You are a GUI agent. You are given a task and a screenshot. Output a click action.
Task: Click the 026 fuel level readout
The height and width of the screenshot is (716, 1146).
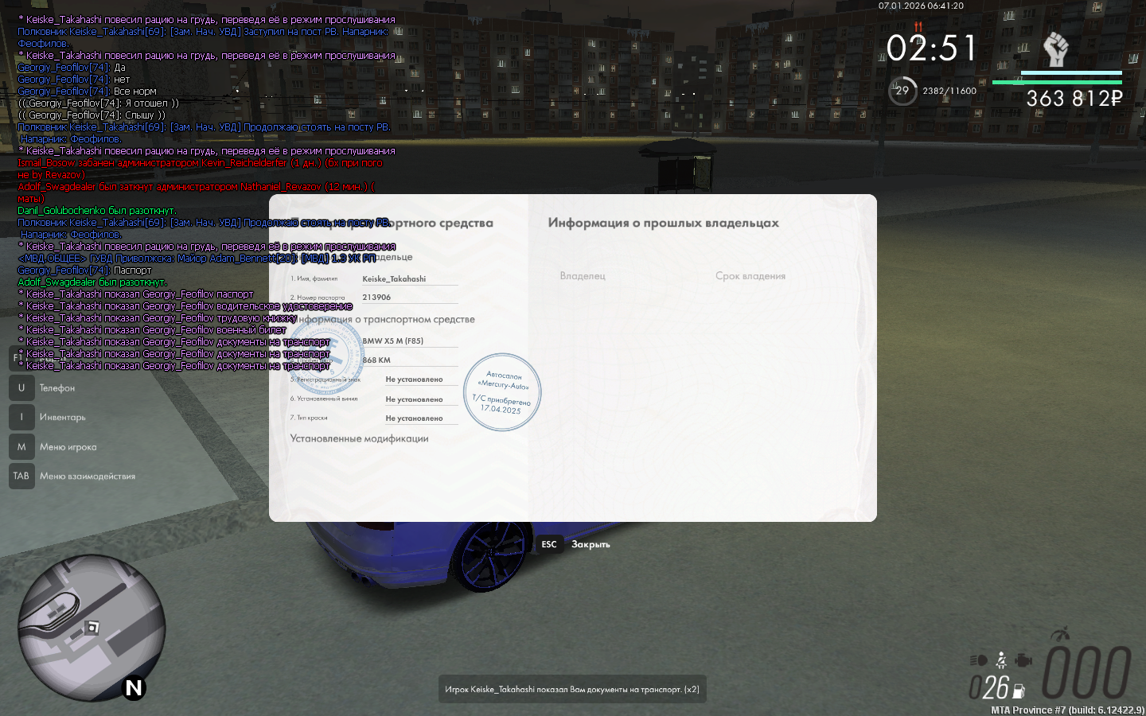[x=988, y=687]
